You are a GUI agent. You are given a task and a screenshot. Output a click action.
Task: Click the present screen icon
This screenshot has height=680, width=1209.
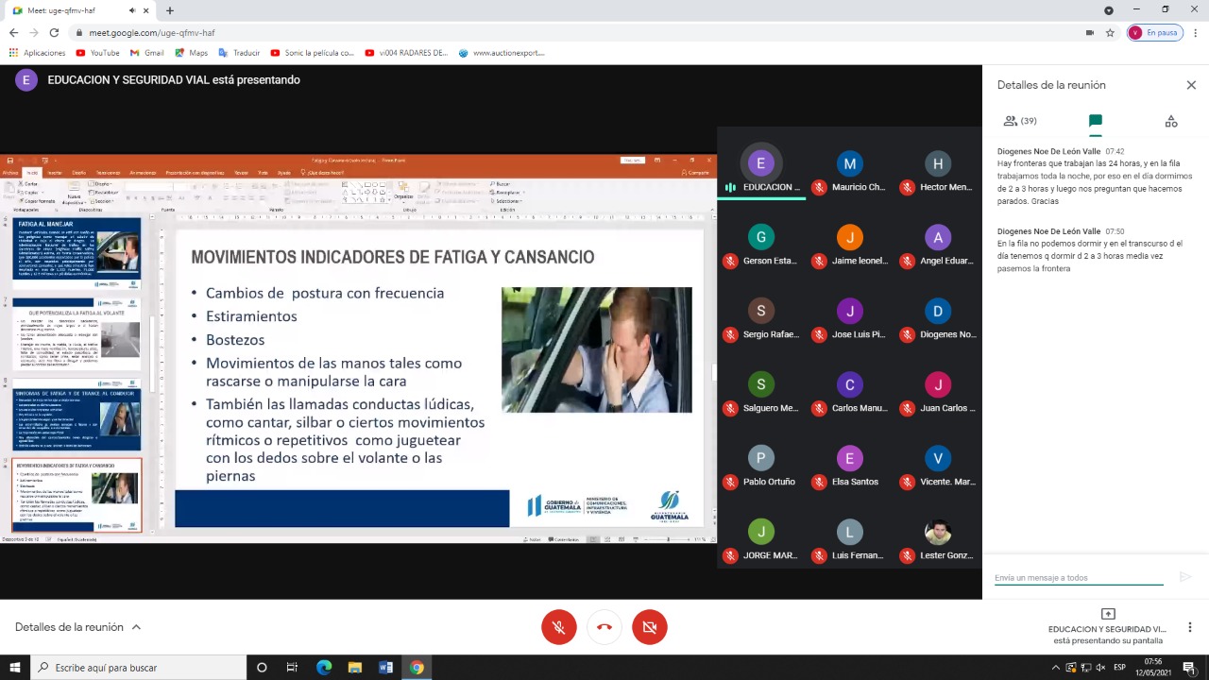(1108, 614)
